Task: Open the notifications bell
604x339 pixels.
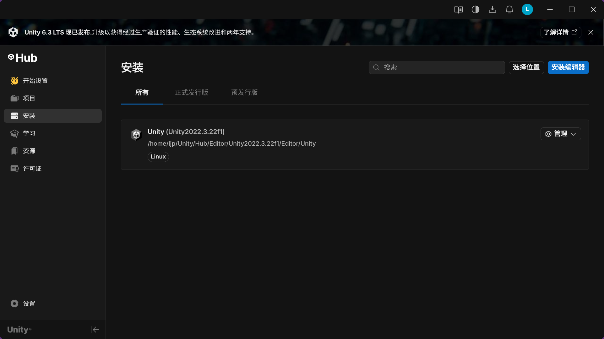Action: [x=509, y=10]
